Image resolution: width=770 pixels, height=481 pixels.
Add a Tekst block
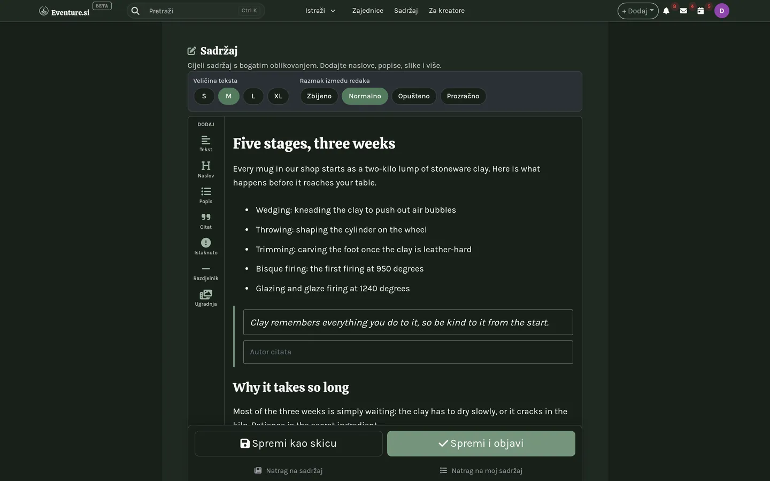pyautogui.click(x=206, y=143)
